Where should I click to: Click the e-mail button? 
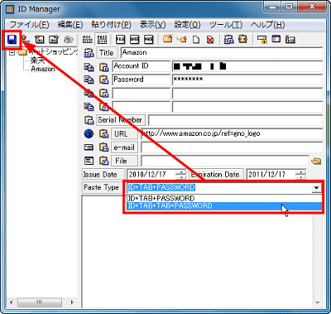click(x=124, y=147)
